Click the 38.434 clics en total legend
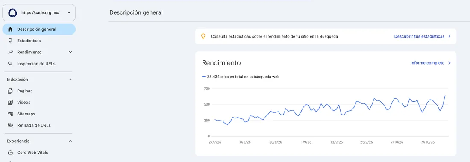Viewport: 470px width, 162px height. [243, 77]
